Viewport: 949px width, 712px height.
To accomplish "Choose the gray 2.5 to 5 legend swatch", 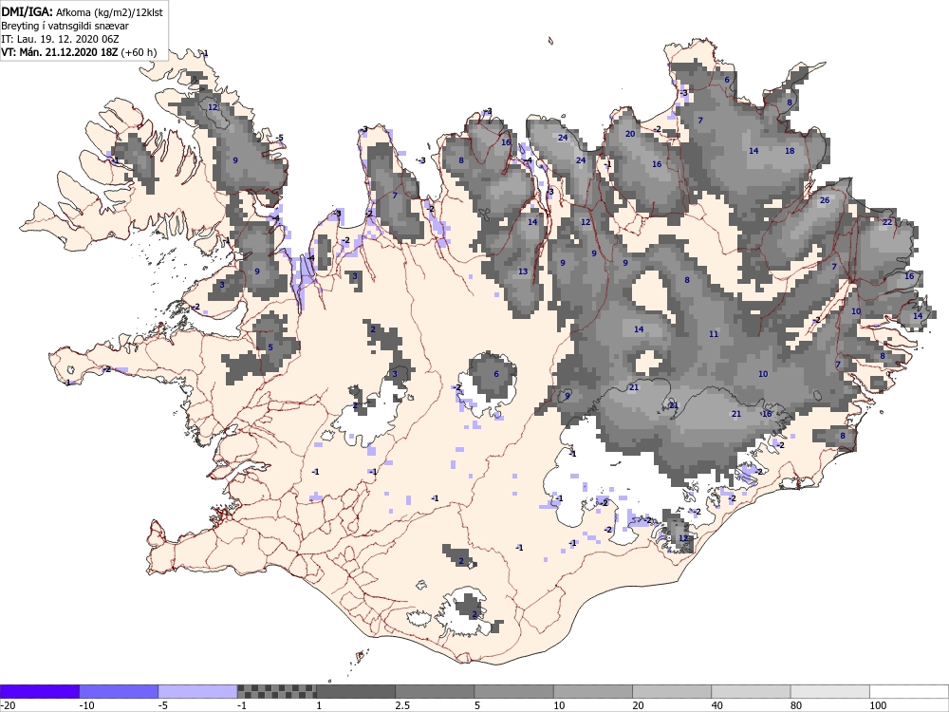I will [x=435, y=691].
